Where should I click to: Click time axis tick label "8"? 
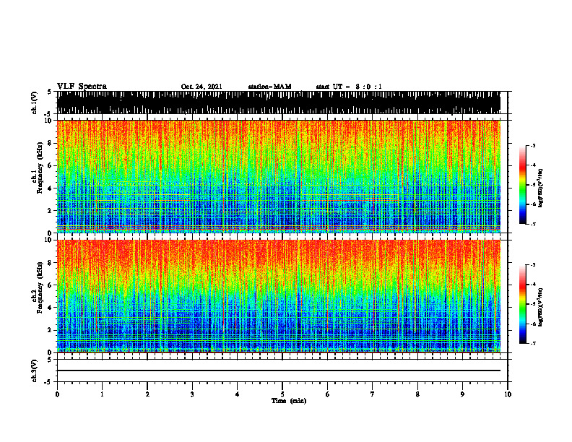pyautogui.click(x=417, y=394)
